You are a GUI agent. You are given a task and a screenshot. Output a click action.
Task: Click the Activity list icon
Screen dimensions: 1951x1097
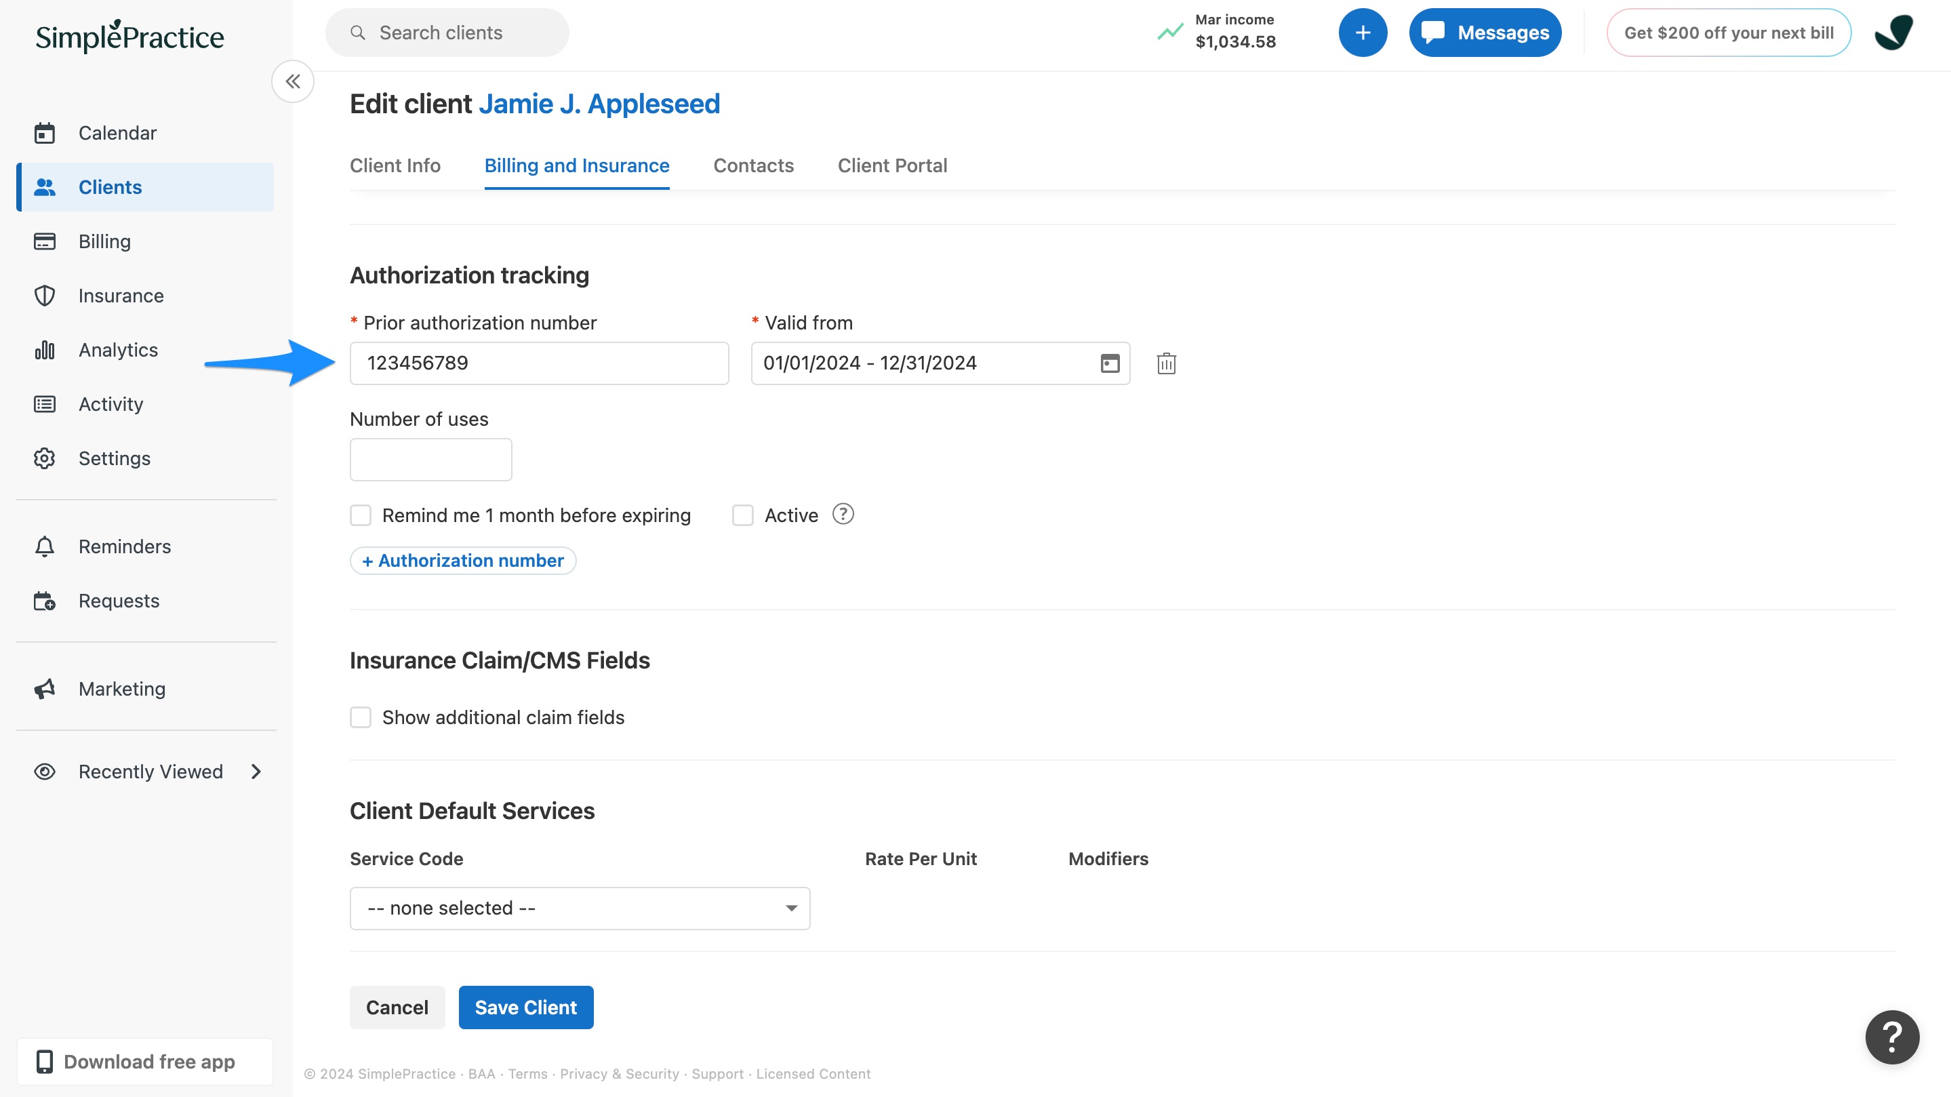point(45,404)
